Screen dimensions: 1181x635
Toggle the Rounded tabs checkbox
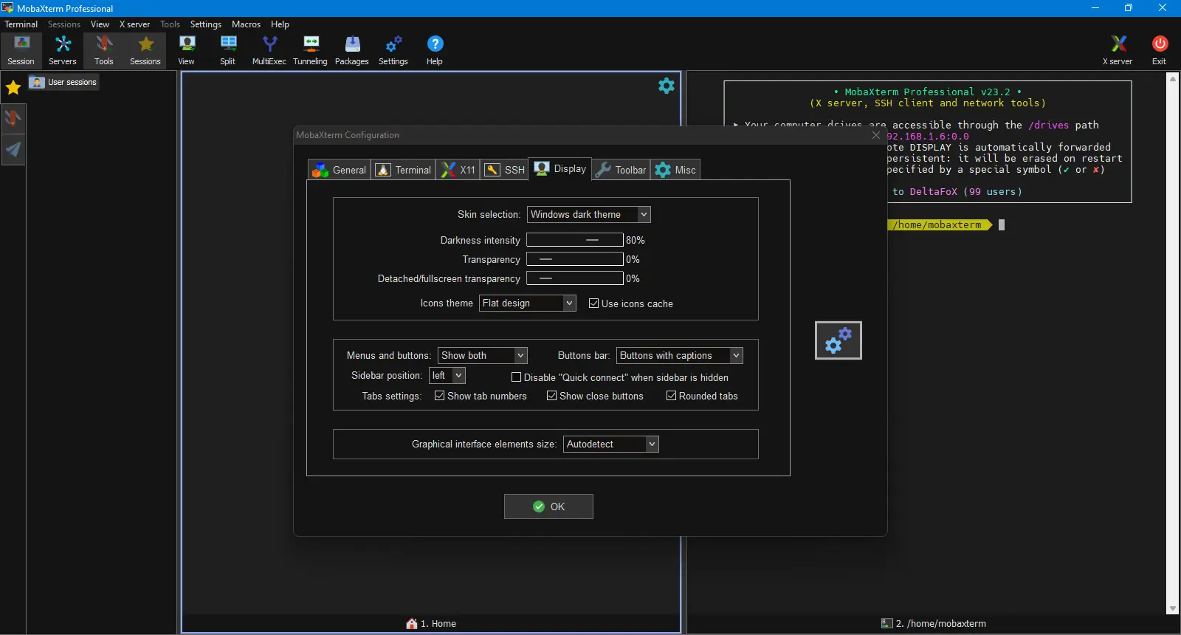pos(671,396)
